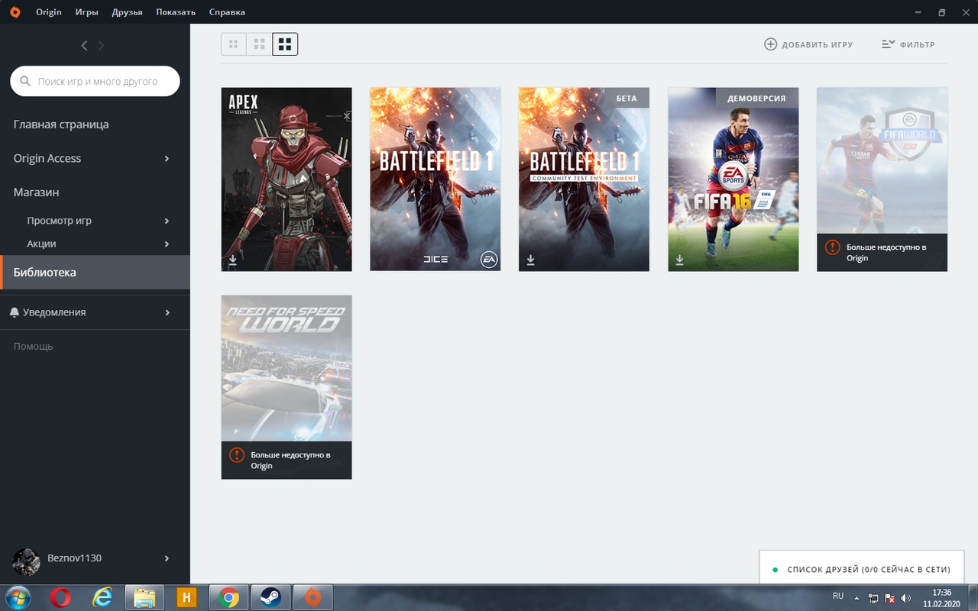Go forward with the right navigation arrow

101,46
